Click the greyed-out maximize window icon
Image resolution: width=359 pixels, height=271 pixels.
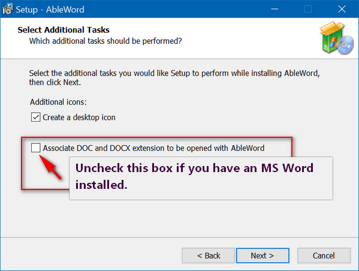pos(307,9)
